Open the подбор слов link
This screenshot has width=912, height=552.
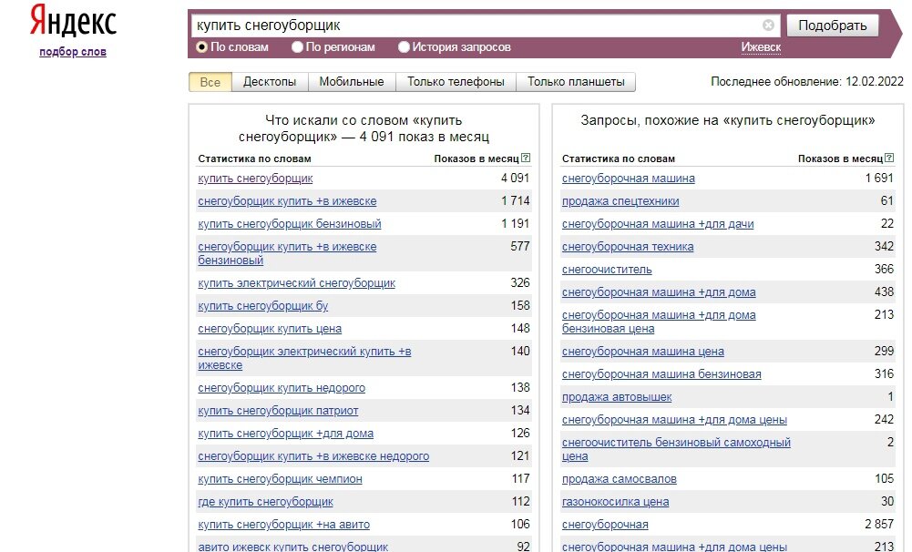(73, 52)
